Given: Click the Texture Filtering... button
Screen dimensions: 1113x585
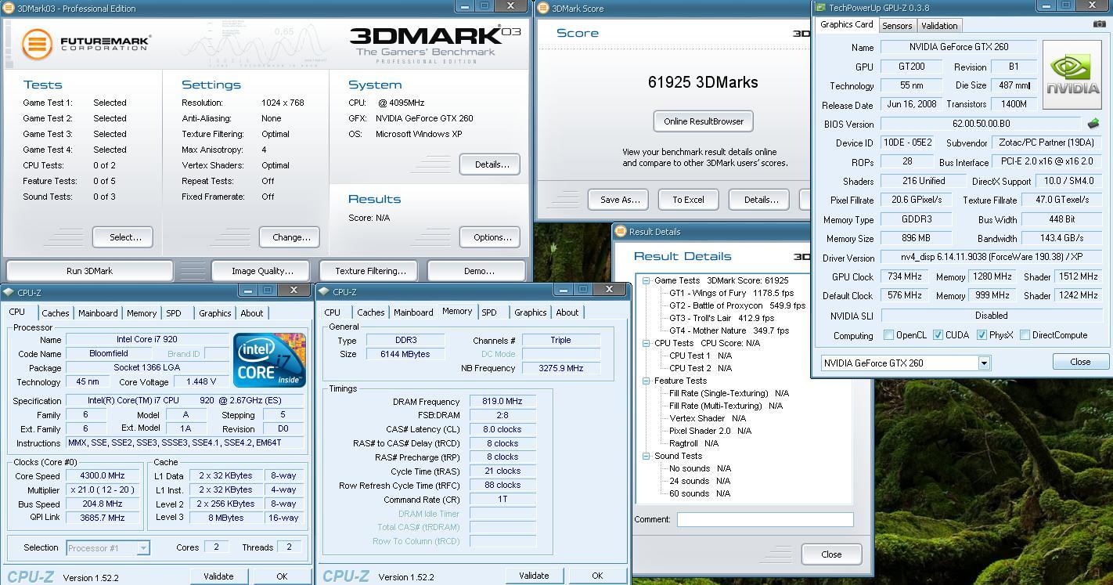Looking at the screenshot, I should click(x=370, y=271).
